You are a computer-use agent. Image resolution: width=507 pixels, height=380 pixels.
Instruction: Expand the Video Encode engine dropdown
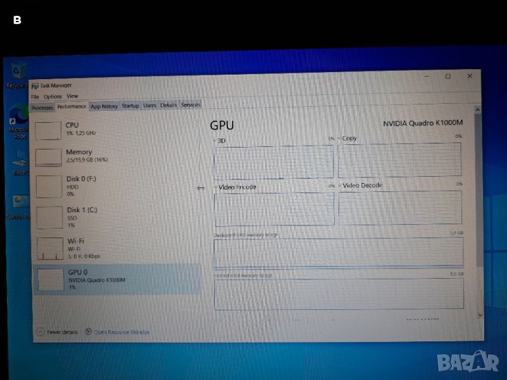[215, 187]
